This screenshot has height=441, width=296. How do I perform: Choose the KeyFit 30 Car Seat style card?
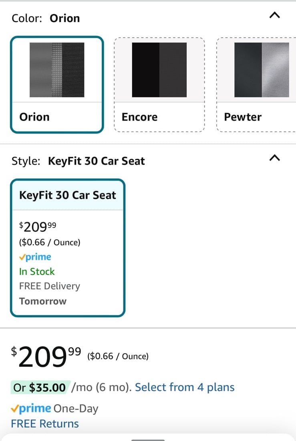pos(68,248)
